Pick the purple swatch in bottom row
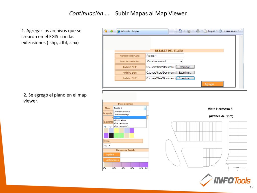The image size is (257, 193). [x=106, y=135]
